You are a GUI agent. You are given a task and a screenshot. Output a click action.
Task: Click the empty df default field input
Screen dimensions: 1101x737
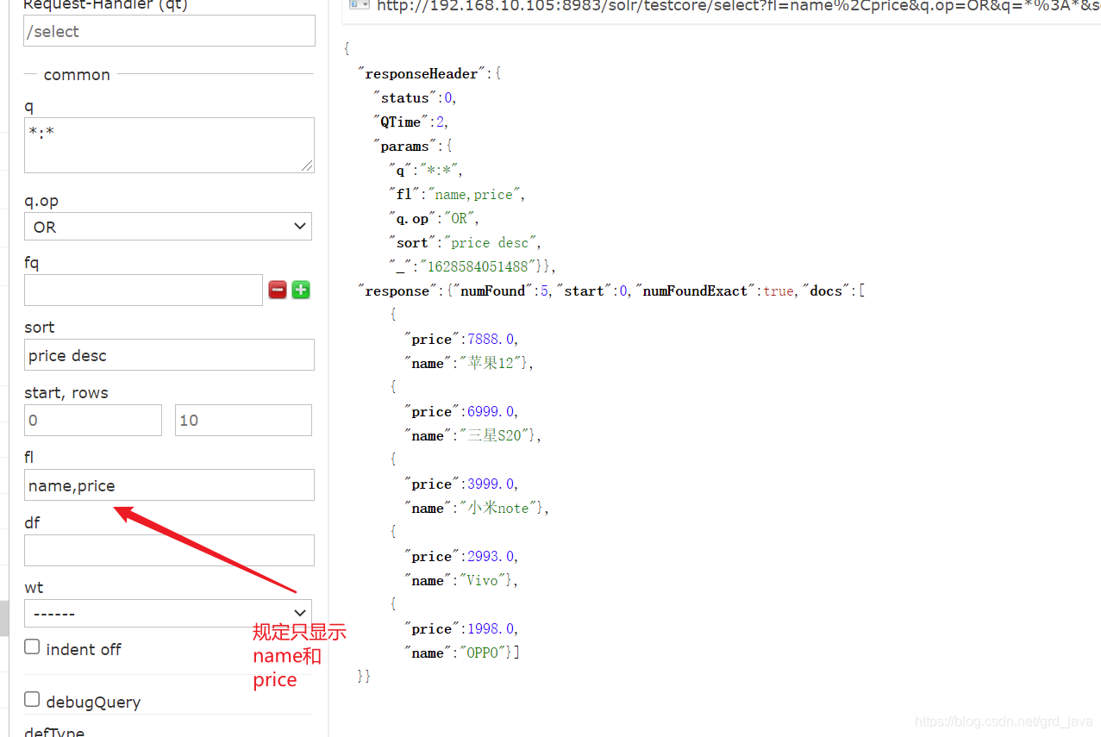(x=169, y=550)
